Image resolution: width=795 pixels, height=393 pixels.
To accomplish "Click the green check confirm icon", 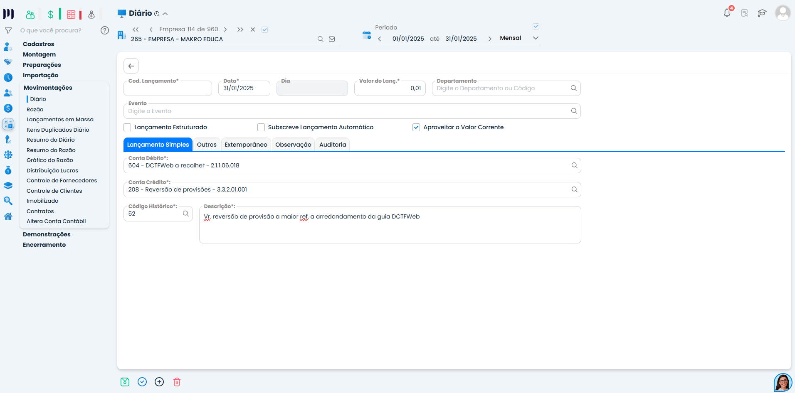I will coord(142,382).
